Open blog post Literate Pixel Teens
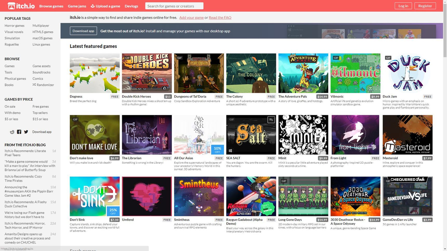This screenshot has width=447, height=251. [x=25, y=153]
